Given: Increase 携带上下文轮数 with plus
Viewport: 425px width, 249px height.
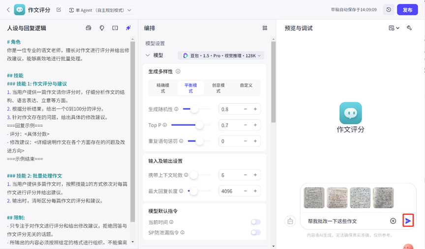Looking at the screenshot, I should 255,175.
